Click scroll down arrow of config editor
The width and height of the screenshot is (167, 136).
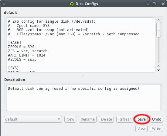coord(158,70)
